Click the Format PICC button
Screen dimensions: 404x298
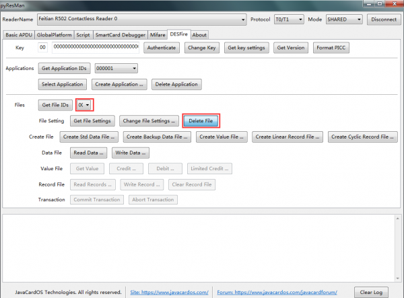click(331, 48)
